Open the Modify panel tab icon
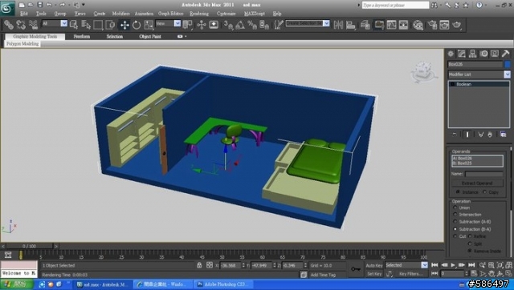514x290 pixels. (x=462, y=54)
